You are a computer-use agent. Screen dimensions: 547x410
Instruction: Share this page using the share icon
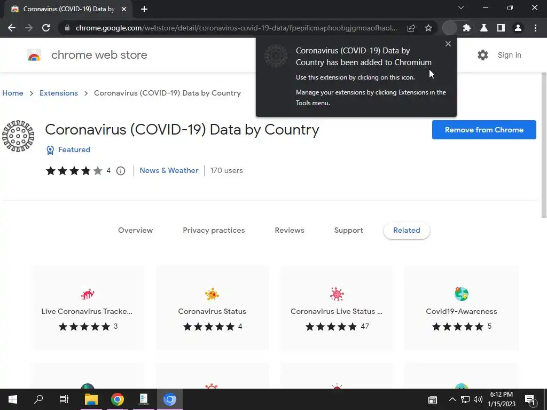[411, 28]
